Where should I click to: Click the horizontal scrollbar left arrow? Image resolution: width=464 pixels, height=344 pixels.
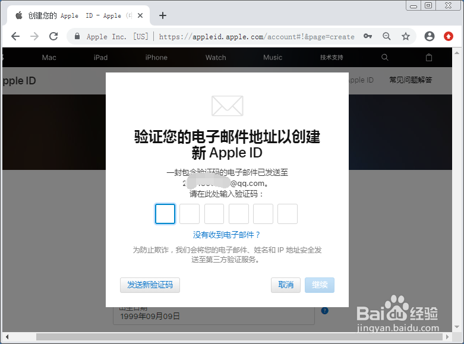coord(7,337)
